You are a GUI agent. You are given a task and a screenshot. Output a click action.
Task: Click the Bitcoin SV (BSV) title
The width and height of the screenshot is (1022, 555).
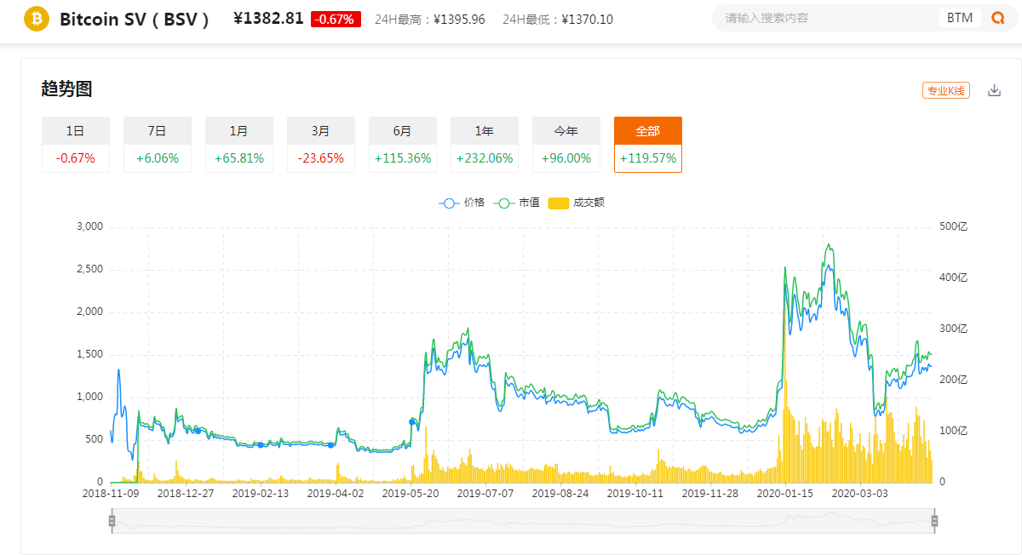135,19
